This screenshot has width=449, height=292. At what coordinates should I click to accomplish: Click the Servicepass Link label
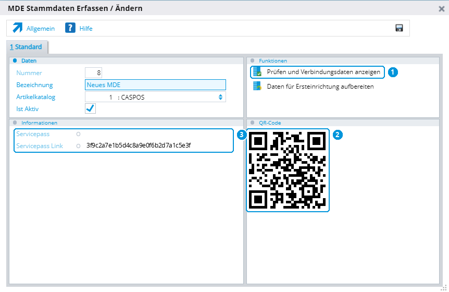(40, 146)
